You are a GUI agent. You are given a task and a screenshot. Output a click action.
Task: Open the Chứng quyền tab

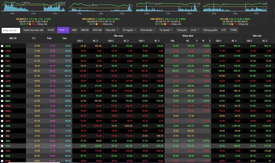click(x=210, y=30)
